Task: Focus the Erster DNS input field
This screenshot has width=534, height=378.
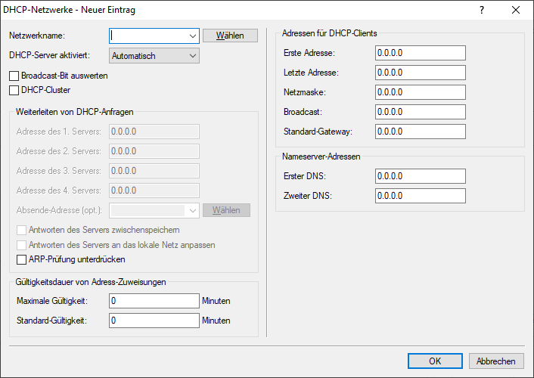Action: [x=420, y=176]
